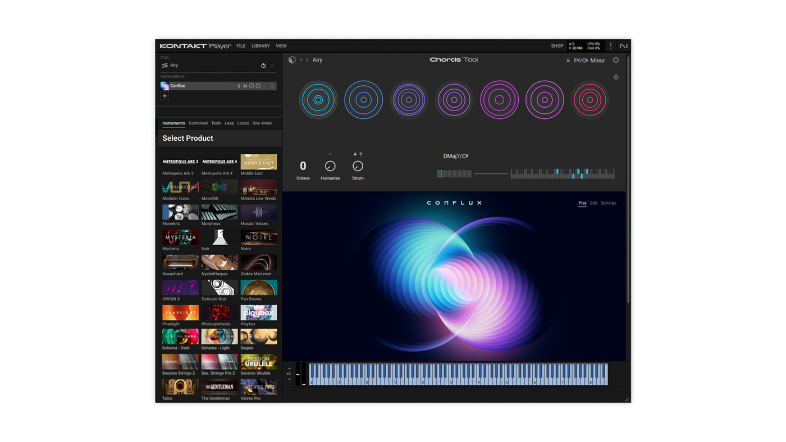786x442 pixels.
Task: Open the Mysteria product
Action: coord(180,241)
